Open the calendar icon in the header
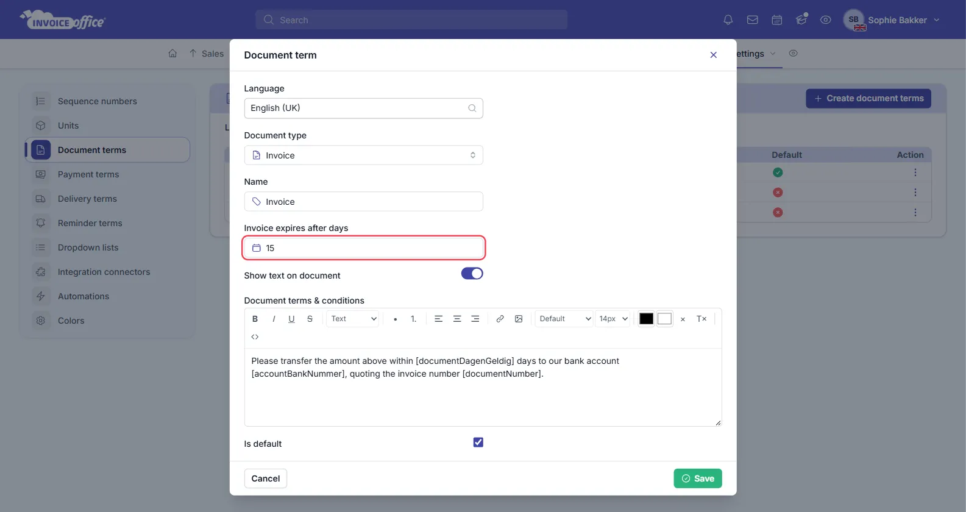The height and width of the screenshot is (512, 966). click(x=777, y=20)
